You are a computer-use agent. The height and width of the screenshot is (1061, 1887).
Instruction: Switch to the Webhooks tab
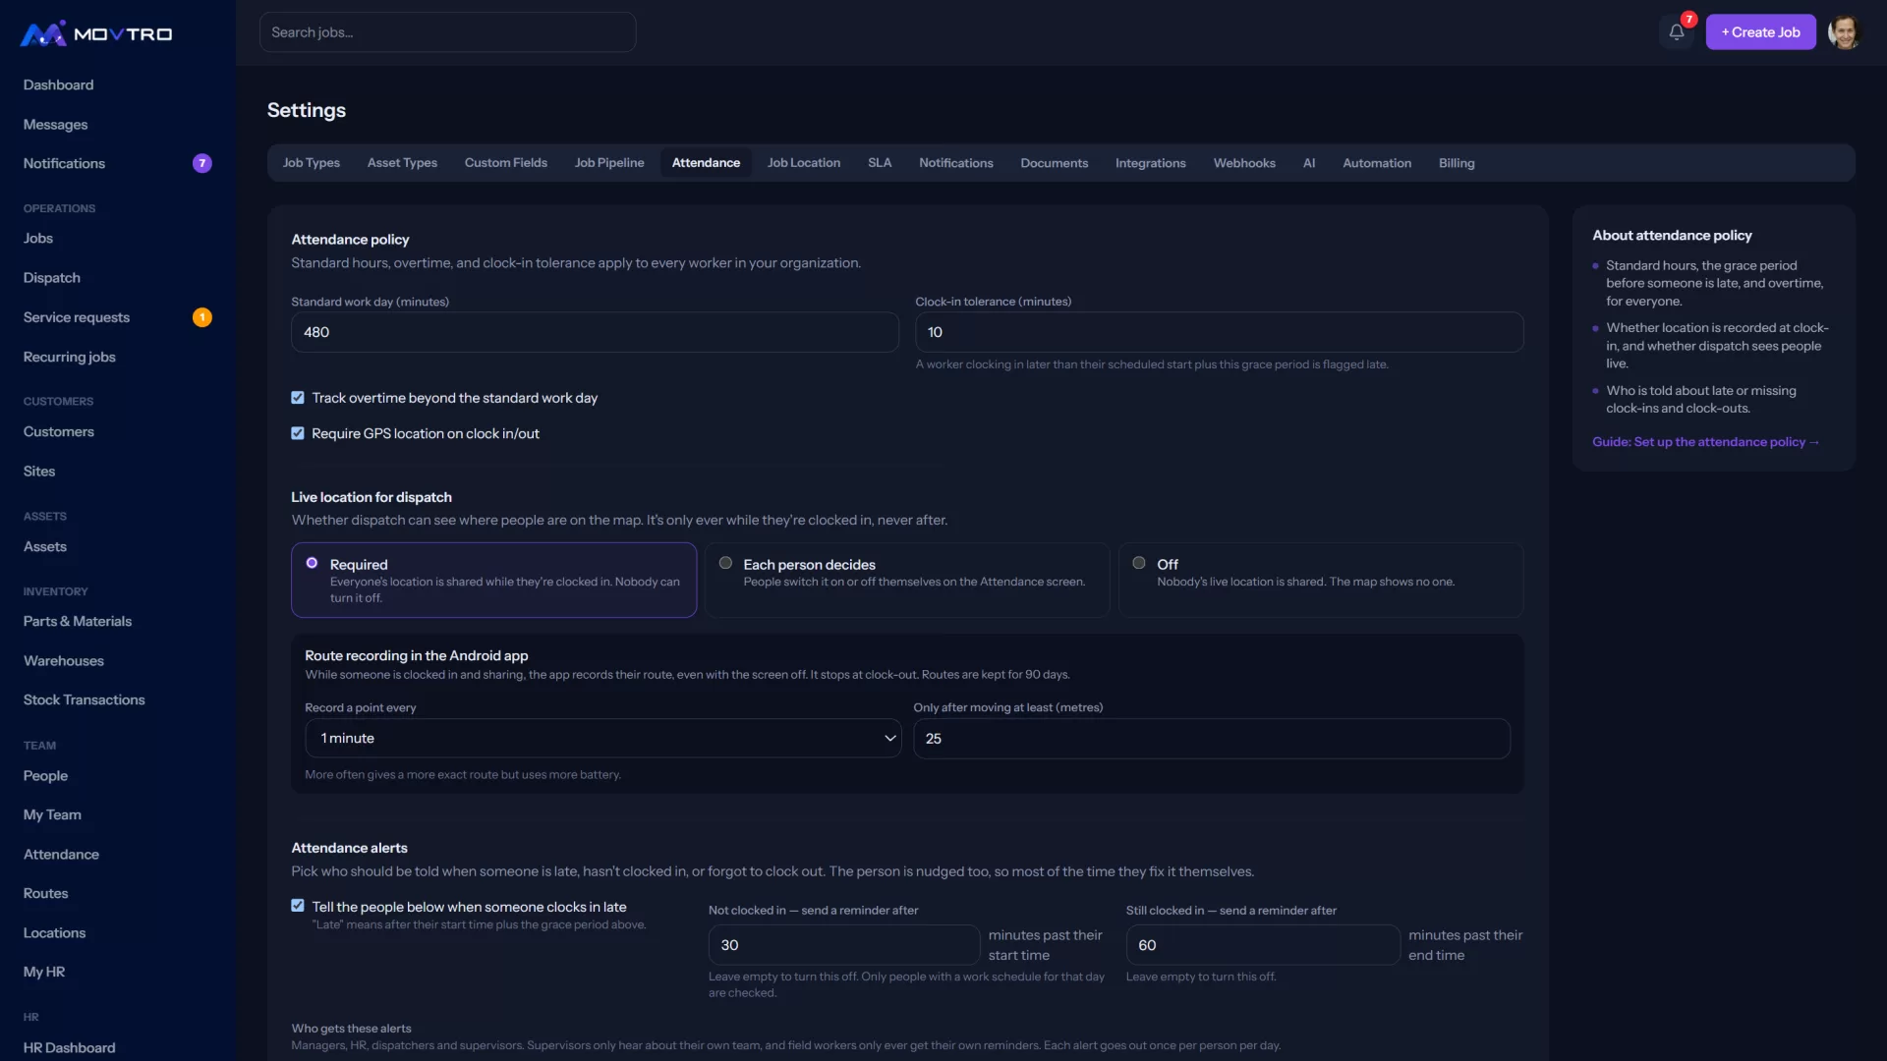coord(1244,163)
